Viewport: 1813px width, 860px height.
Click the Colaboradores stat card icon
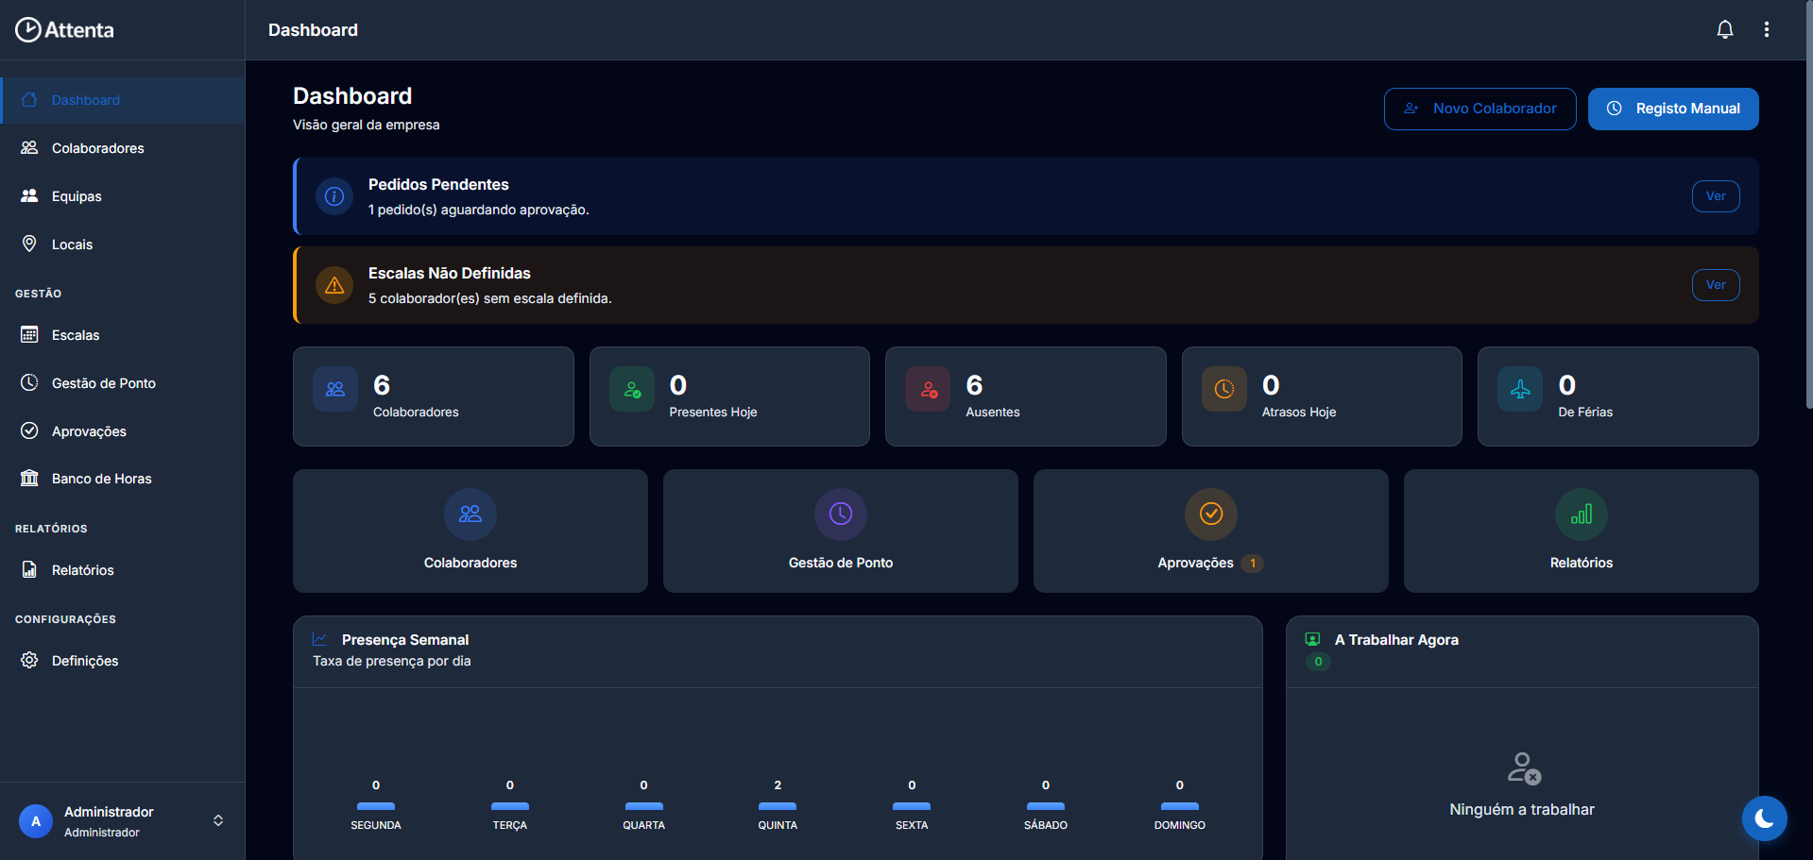click(x=335, y=389)
